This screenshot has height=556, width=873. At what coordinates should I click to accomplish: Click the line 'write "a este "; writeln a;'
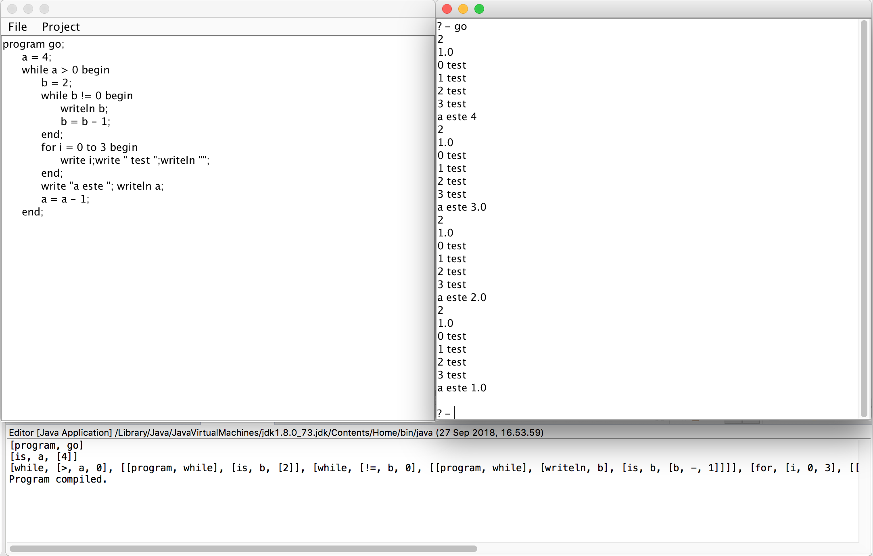102,186
